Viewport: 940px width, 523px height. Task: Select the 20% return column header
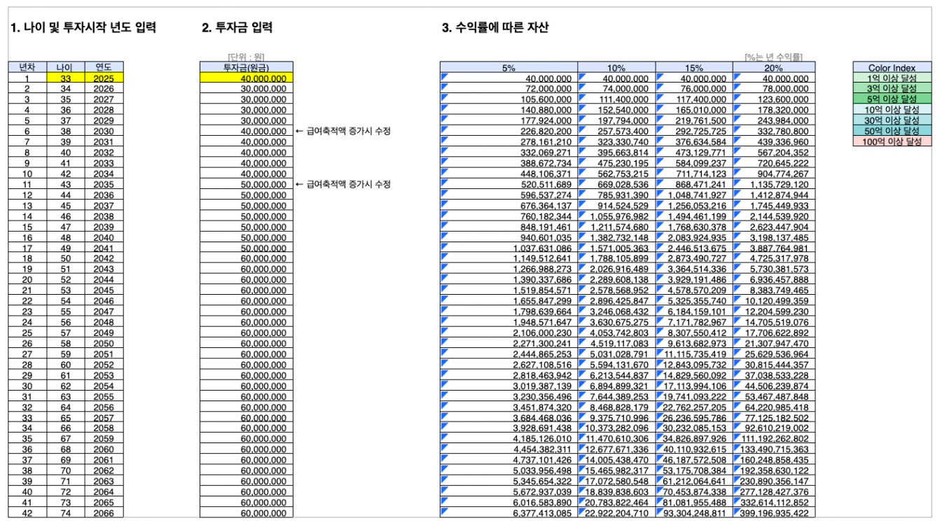click(x=773, y=68)
